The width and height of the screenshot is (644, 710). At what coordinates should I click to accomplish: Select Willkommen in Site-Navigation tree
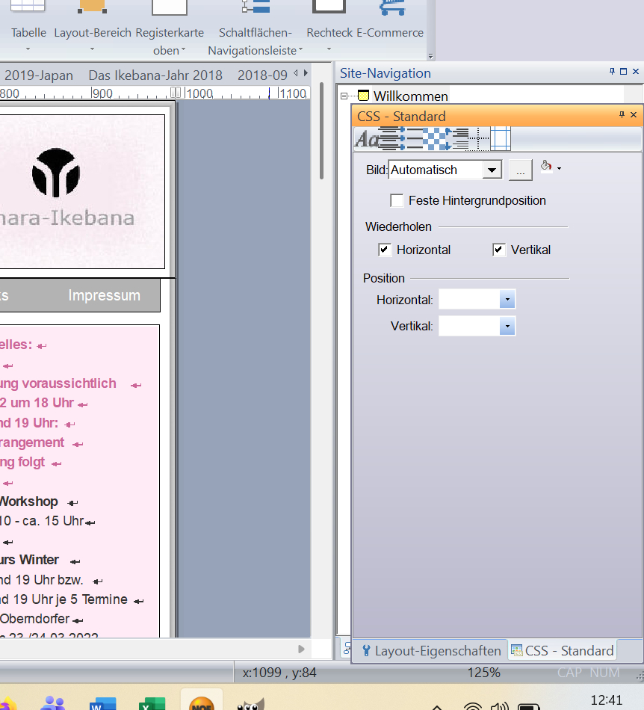(x=410, y=96)
